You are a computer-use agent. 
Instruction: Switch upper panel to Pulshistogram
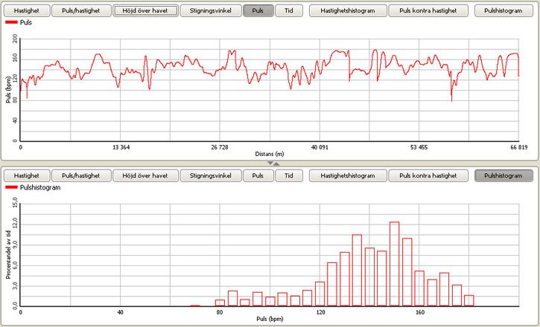tap(504, 10)
